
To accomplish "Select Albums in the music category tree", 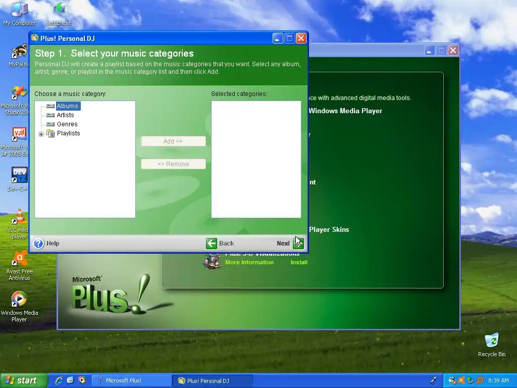I will tap(67, 106).
